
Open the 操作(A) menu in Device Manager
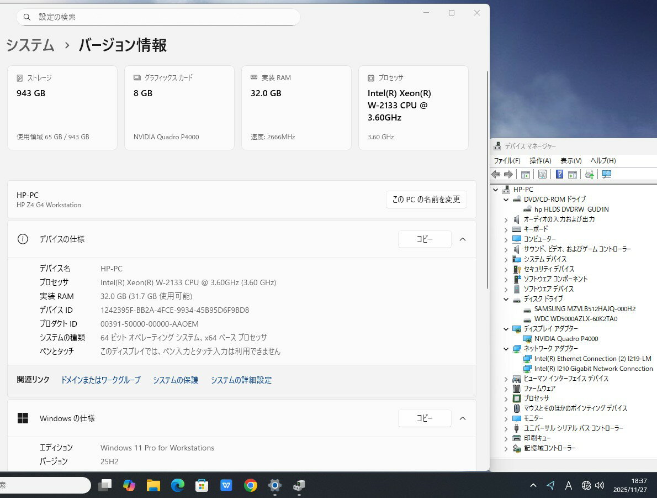540,160
